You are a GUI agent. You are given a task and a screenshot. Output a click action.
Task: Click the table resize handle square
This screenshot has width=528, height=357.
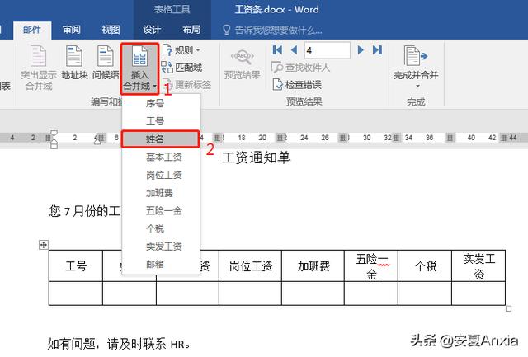509,308
